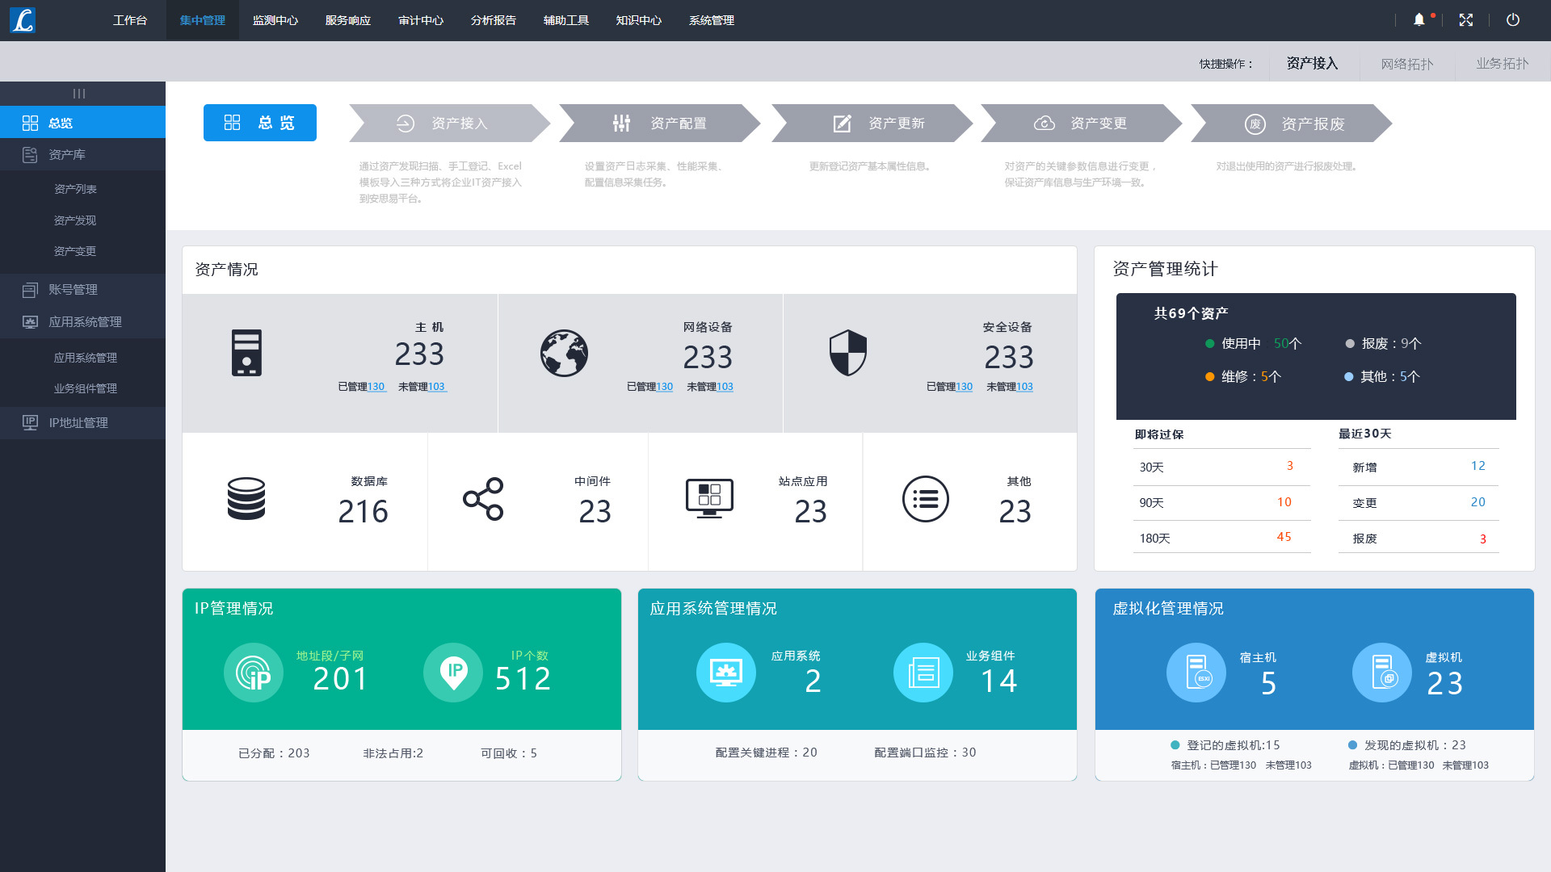The height and width of the screenshot is (872, 1551).
Task: Expand 账号管理 sidebar item
Action: [x=73, y=289]
